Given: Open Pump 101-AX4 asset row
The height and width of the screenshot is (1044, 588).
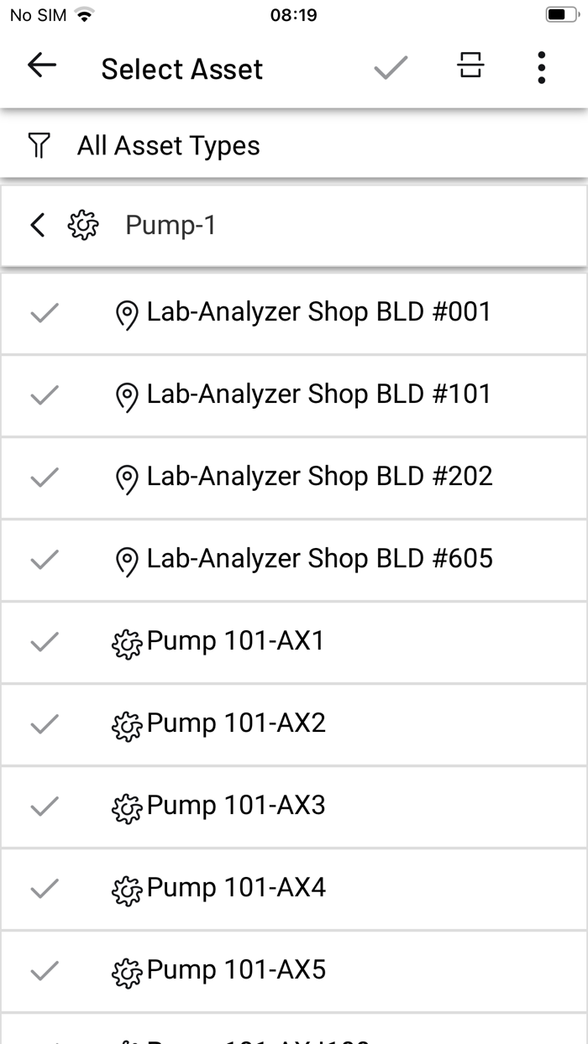Looking at the screenshot, I should point(294,889).
